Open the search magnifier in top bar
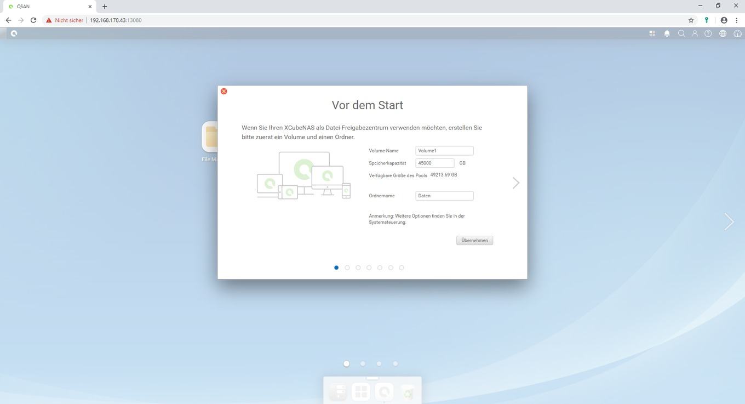Screen dimensions: 745x404 tap(681, 33)
